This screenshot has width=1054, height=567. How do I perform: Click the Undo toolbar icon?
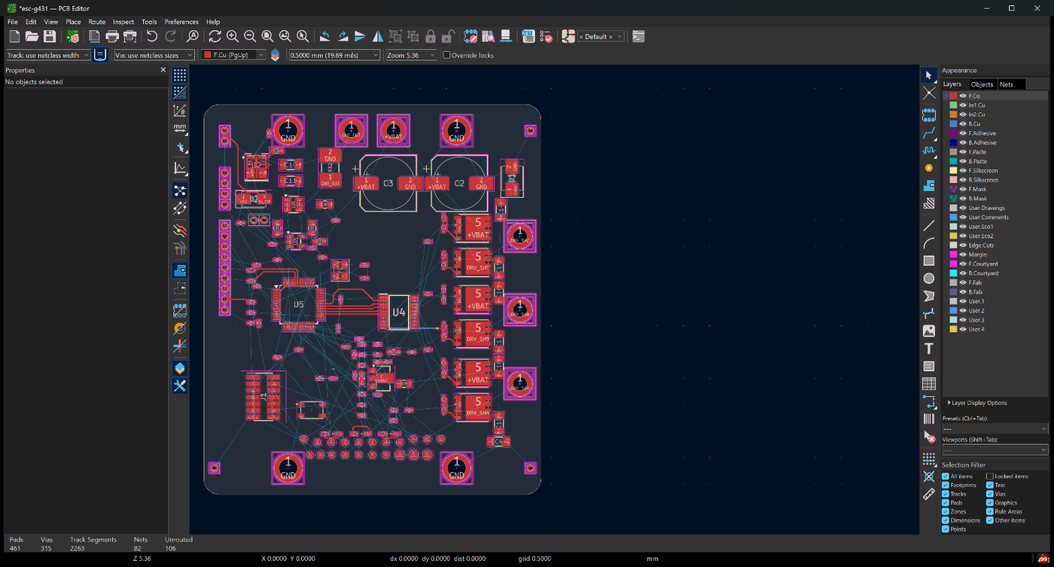tap(152, 36)
